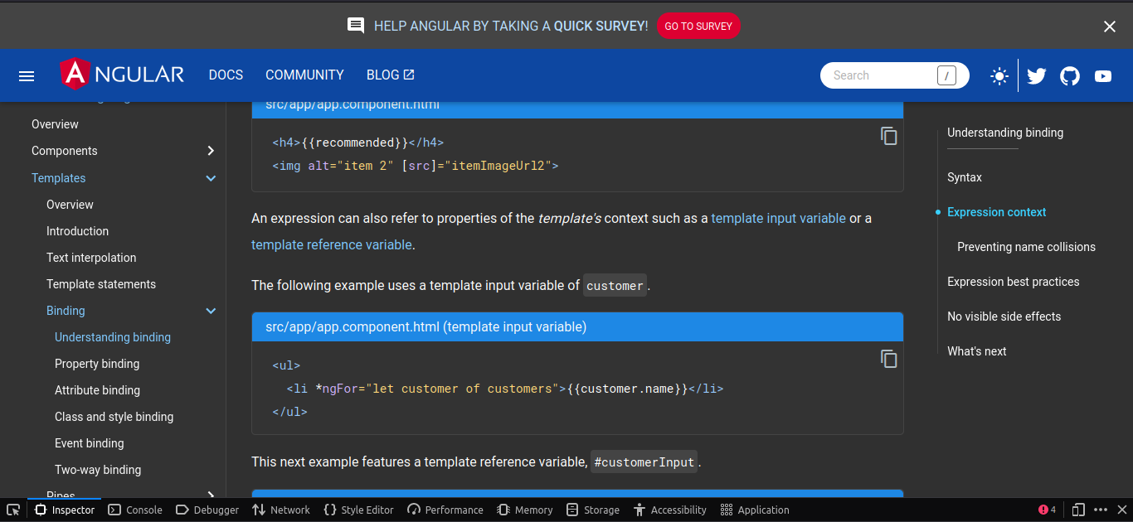Viewport: 1133px width, 522px height.
Task: Open the hamburger navigation menu
Action: (x=26, y=75)
